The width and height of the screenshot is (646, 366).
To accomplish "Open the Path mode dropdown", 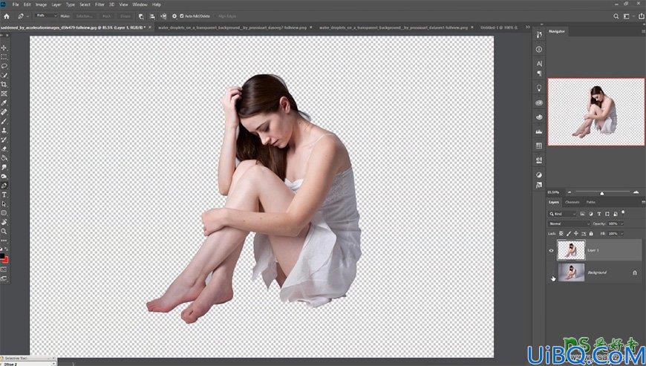I will 46,16.
